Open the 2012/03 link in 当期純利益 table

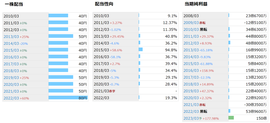coord(191,43)
